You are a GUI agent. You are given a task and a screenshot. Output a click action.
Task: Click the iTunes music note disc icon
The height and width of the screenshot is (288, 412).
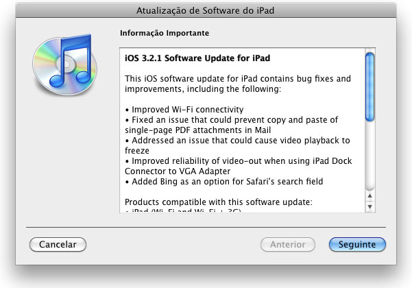(x=64, y=64)
